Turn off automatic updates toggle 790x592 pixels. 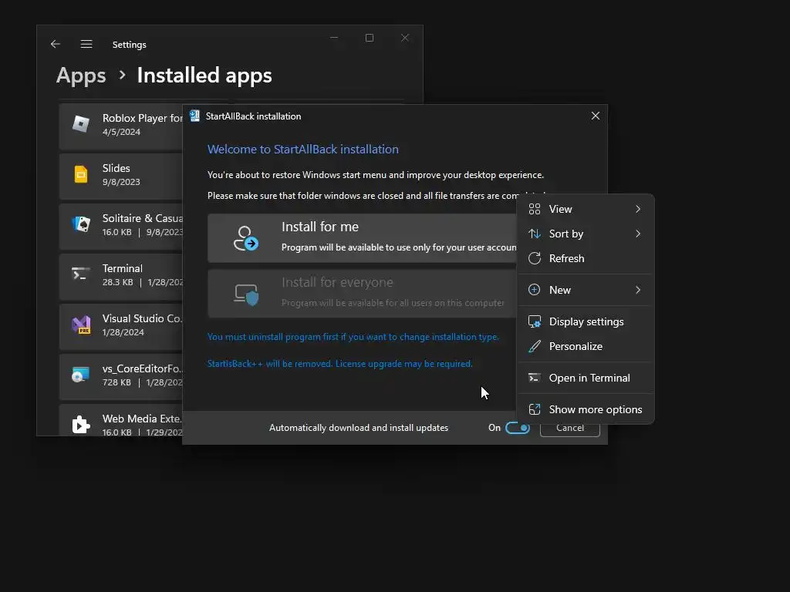click(x=517, y=428)
